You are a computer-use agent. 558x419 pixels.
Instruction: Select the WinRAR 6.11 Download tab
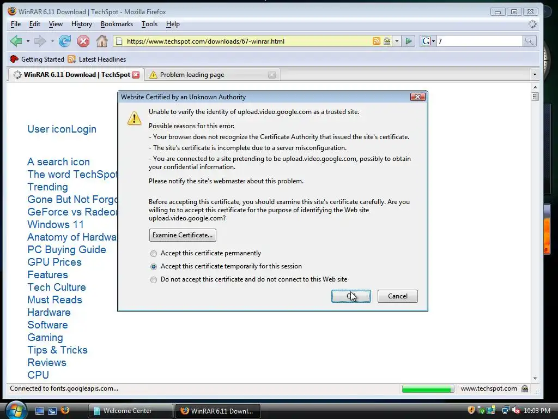[x=75, y=74]
